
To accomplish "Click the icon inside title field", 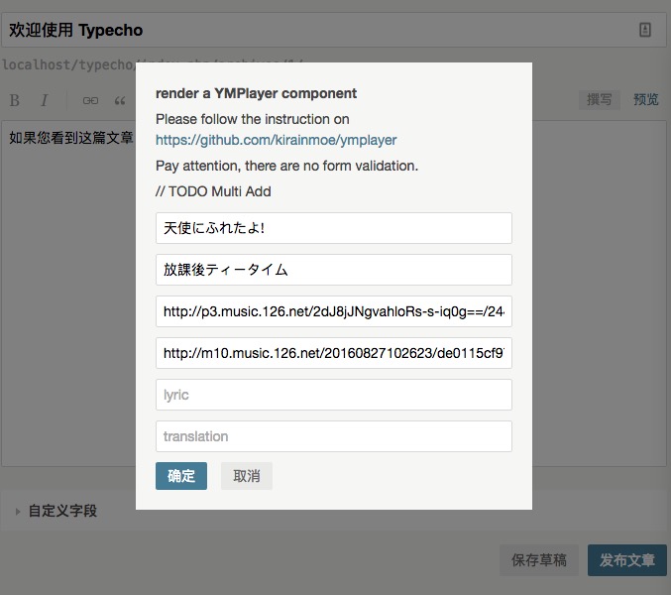I will click(645, 30).
